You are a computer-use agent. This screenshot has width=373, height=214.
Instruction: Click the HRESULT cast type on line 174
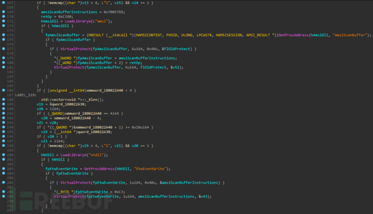point(96,35)
